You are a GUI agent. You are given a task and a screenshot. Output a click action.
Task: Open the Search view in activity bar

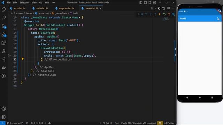click(x=4, y=18)
